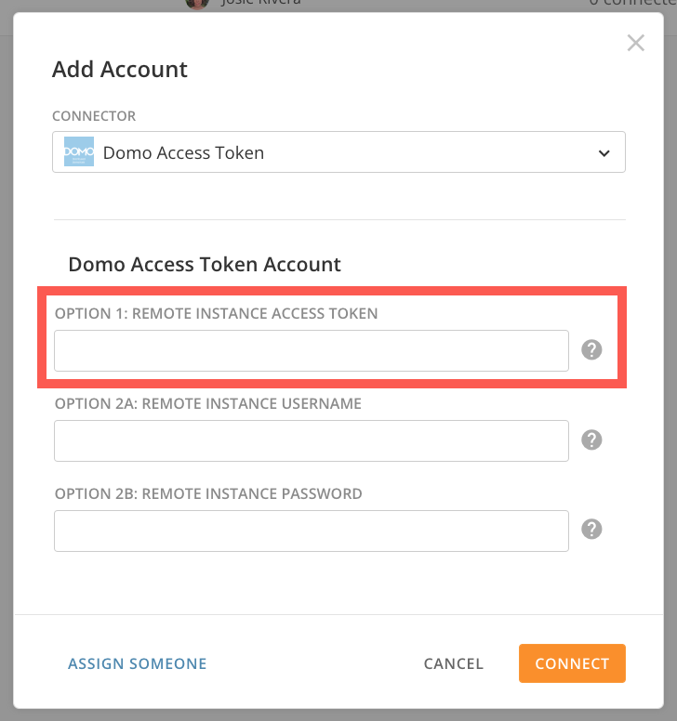
Task: Open the Domo Access Token connector selector
Action: pyautogui.click(x=338, y=151)
